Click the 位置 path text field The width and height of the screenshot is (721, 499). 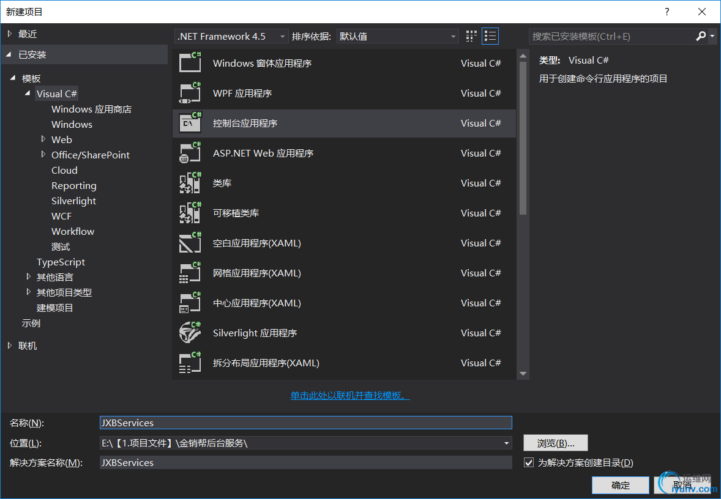pyautogui.click(x=301, y=443)
